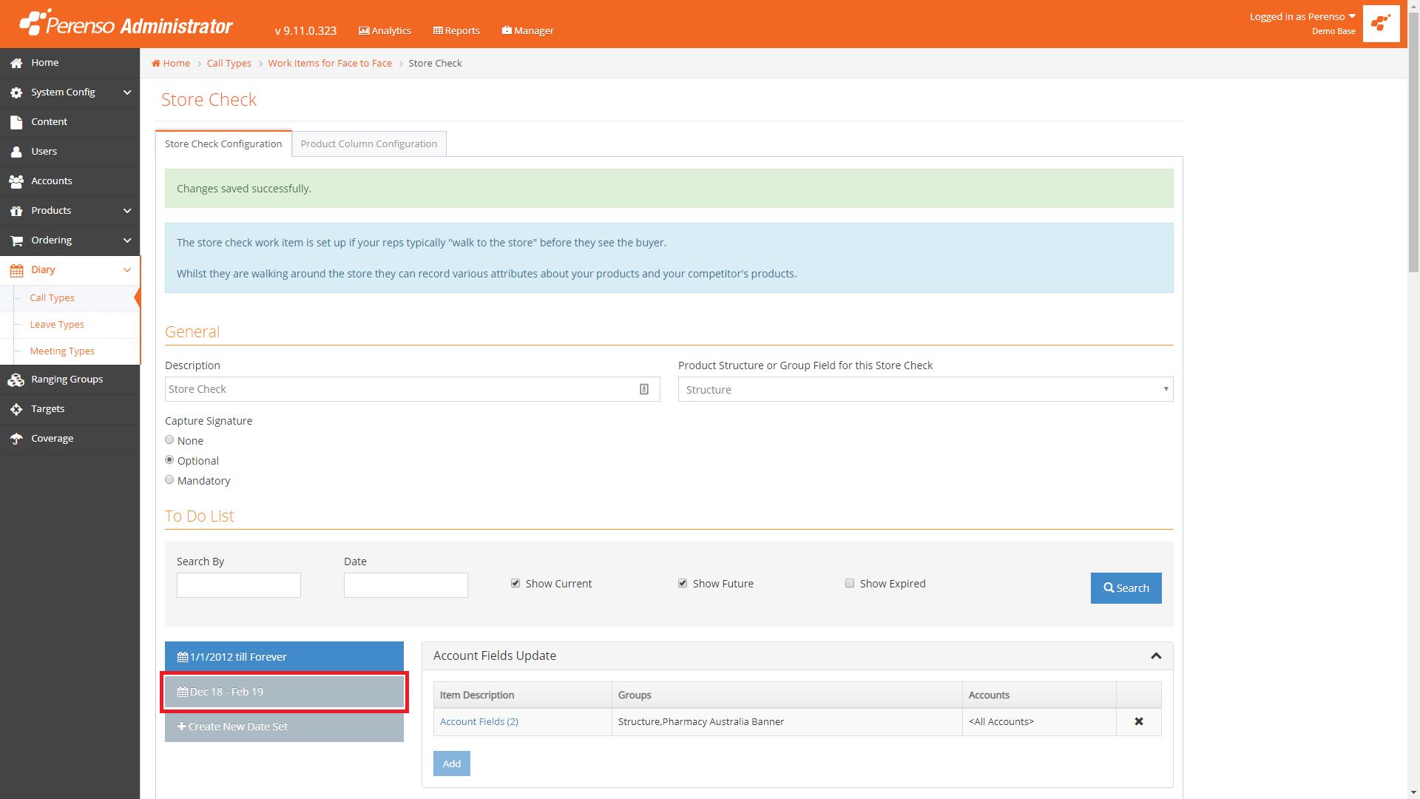Viewport: 1420px width, 799px height.
Task: Click the Home house icon in sidebar
Action: 16,63
